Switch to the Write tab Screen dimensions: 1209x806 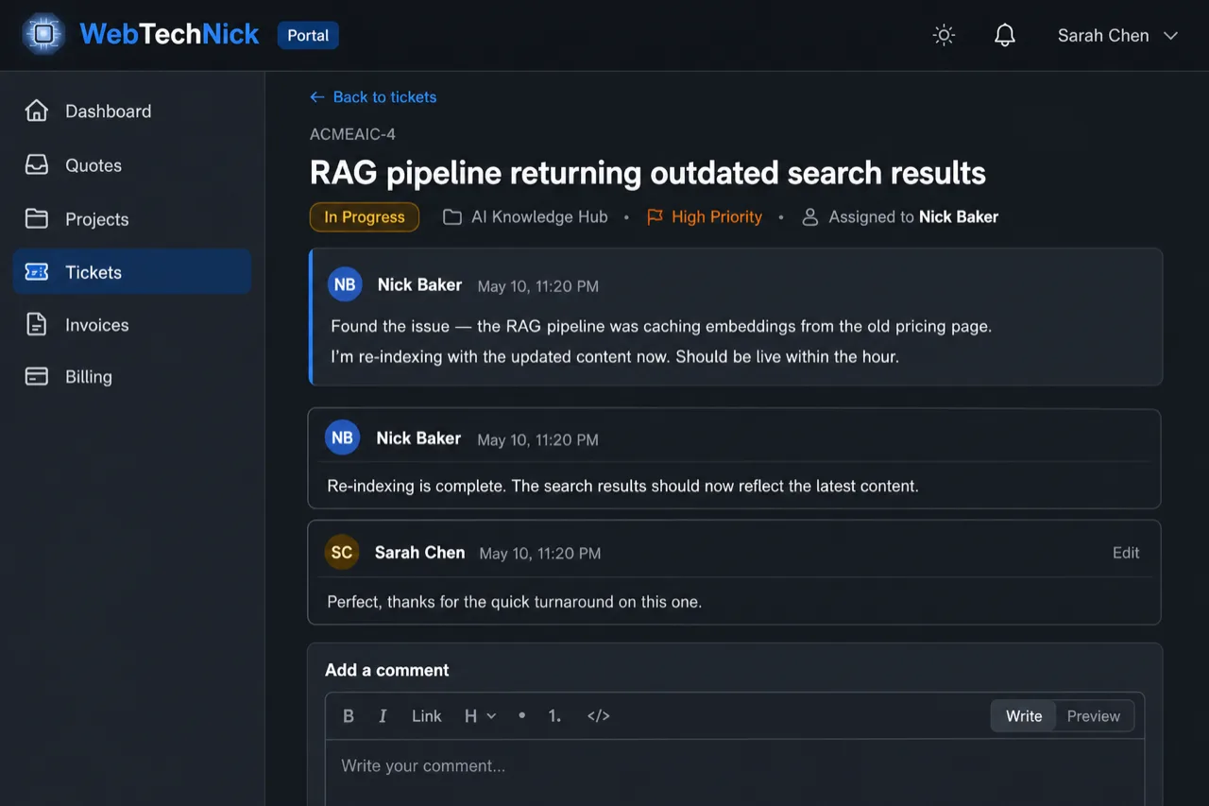[x=1024, y=716]
